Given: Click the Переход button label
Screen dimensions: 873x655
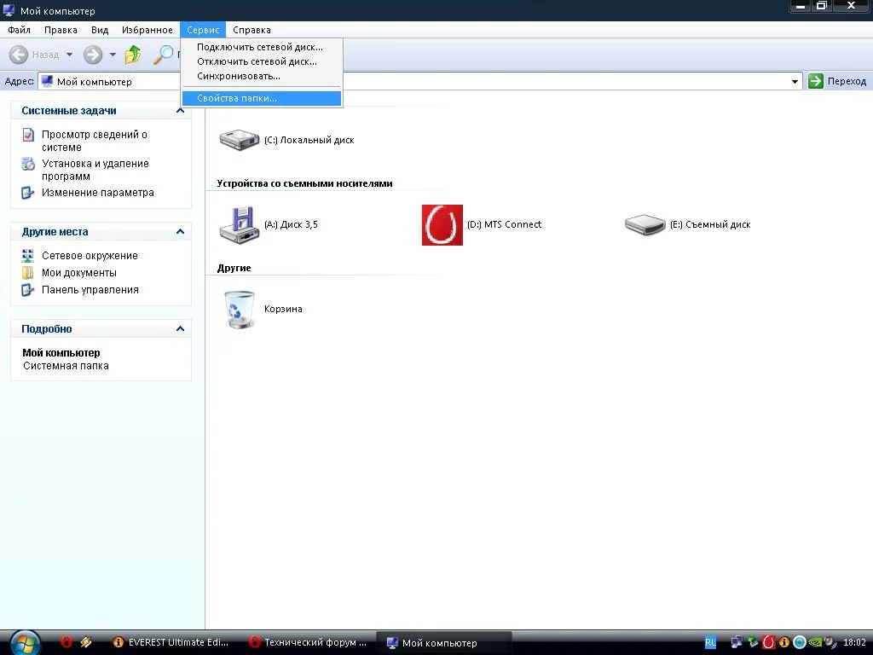Looking at the screenshot, I should (x=847, y=81).
